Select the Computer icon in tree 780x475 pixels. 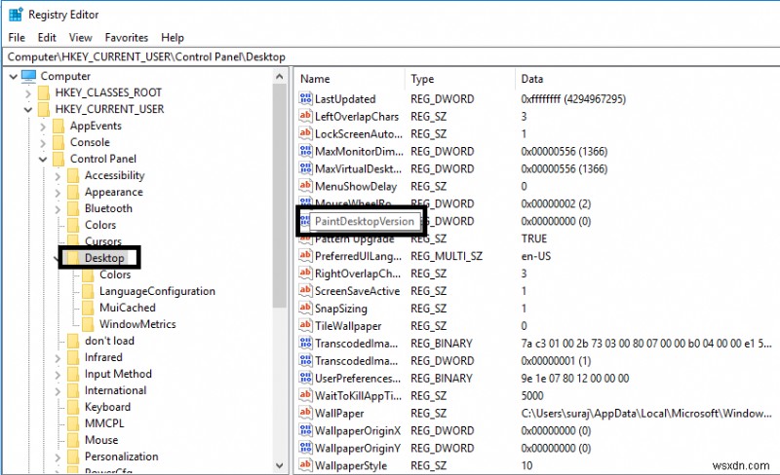click(29, 76)
